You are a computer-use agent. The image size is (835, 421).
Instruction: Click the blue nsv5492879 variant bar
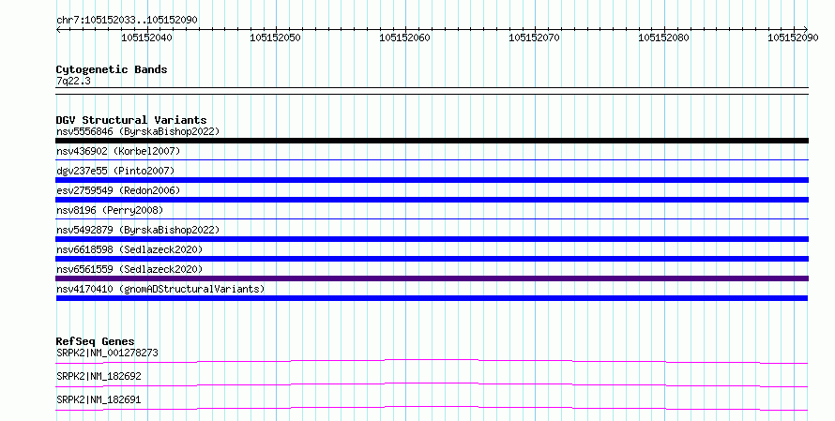click(432, 239)
